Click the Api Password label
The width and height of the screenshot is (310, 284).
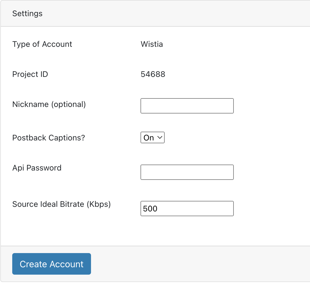(37, 168)
